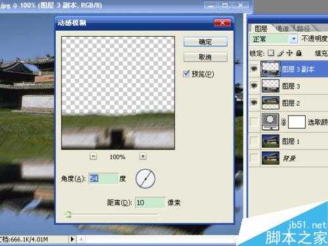The width and height of the screenshot is (328, 246).
Task: Click the chain link icon on adjustment layer
Action: tap(283, 122)
